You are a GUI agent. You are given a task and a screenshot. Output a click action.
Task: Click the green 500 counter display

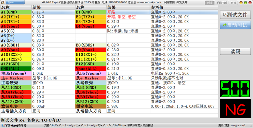(235, 89)
